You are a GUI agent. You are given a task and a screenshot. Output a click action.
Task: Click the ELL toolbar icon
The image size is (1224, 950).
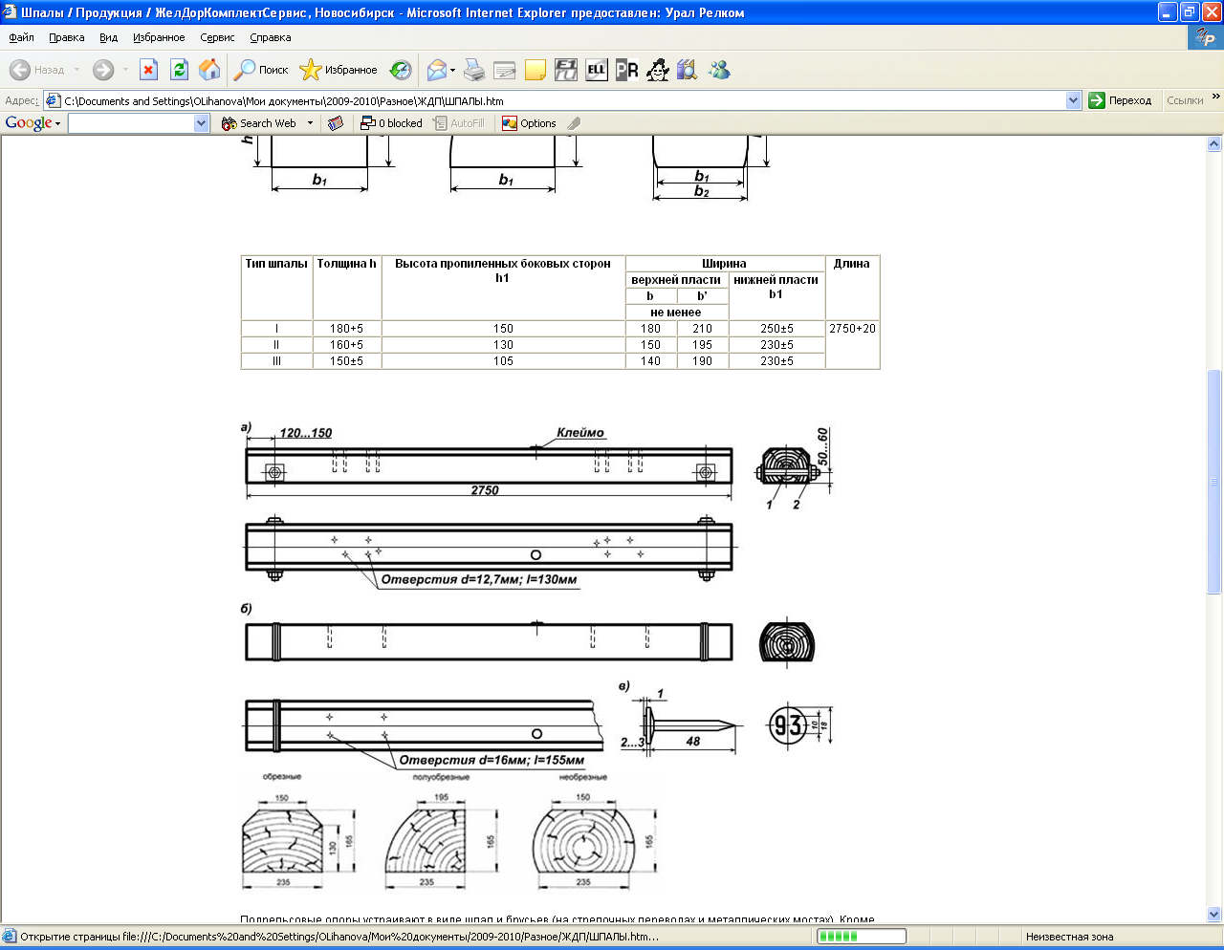click(597, 70)
